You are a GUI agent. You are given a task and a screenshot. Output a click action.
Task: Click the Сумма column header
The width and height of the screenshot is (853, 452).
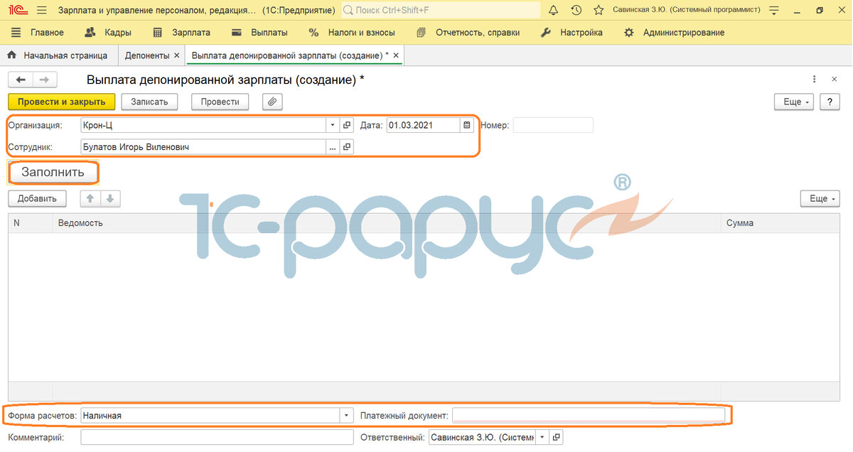point(780,223)
